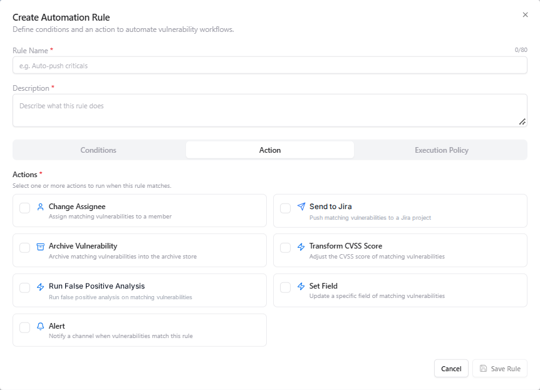The height and width of the screenshot is (390, 540).
Task: Click the Description field resize handle
Action: [522, 122]
